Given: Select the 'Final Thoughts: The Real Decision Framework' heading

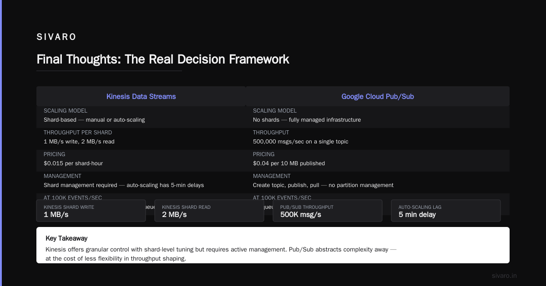Looking at the screenshot, I should (x=163, y=59).
